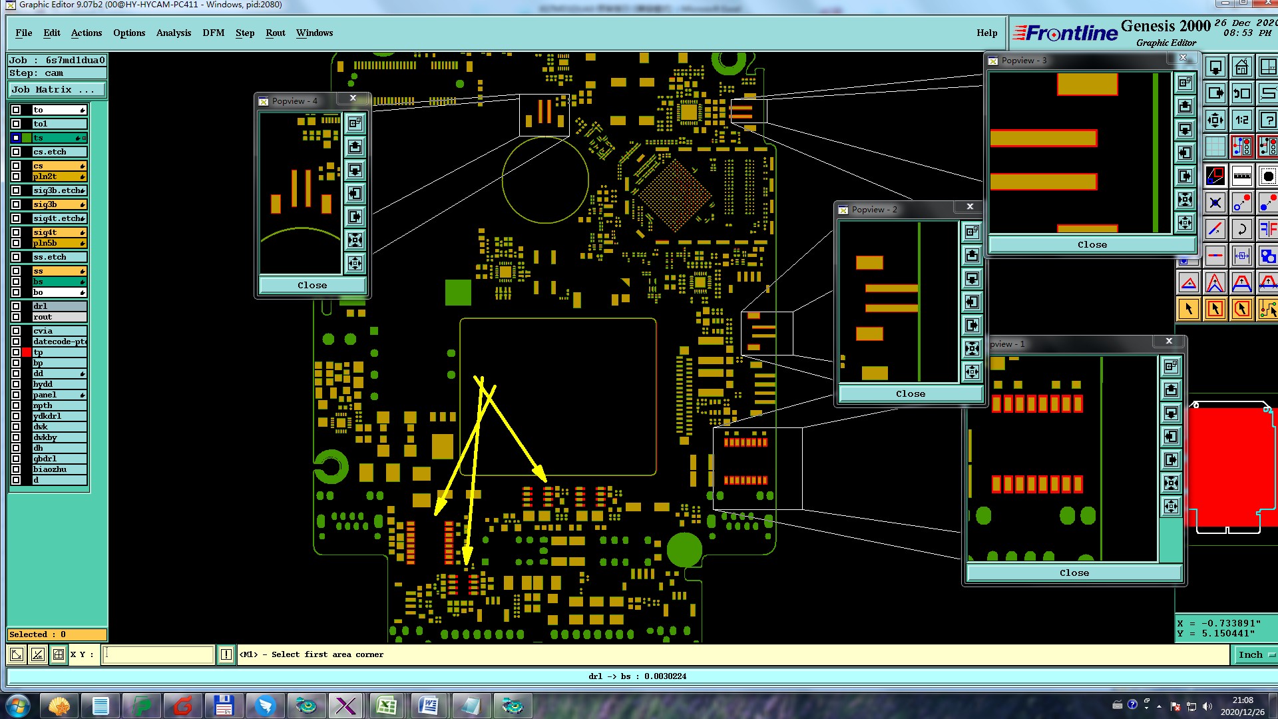Select the rotate arrow tool icon
The image size is (1278, 719).
pos(1241,230)
